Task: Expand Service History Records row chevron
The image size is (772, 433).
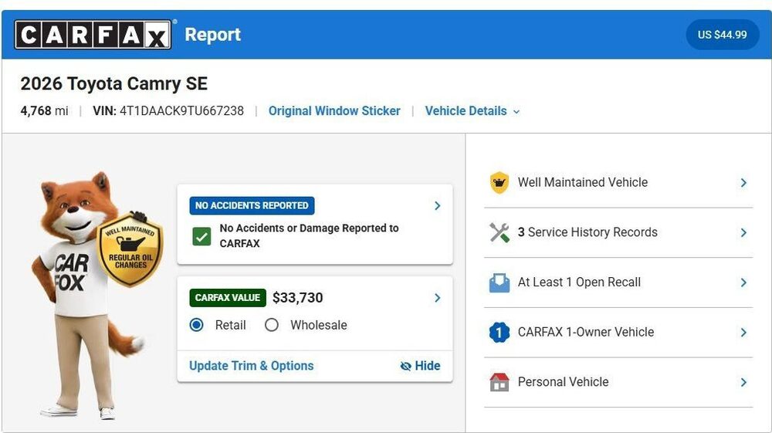Action: pyautogui.click(x=743, y=233)
